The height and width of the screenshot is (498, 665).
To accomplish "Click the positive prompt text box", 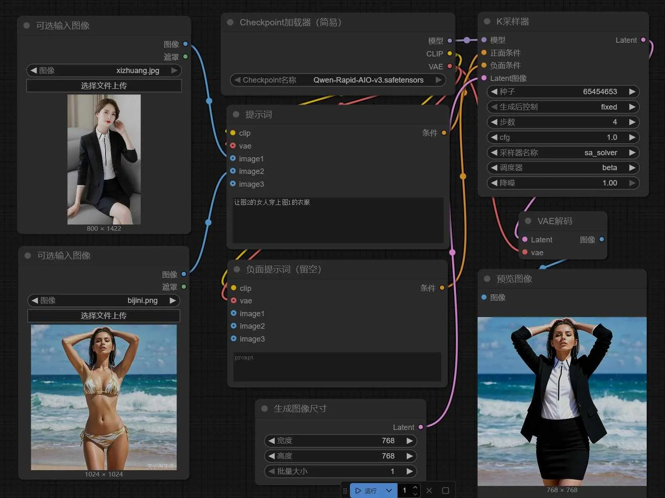I will tap(337, 220).
